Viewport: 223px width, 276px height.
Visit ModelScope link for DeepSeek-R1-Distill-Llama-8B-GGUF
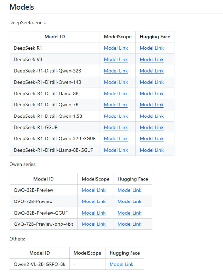pyautogui.click(x=116, y=150)
